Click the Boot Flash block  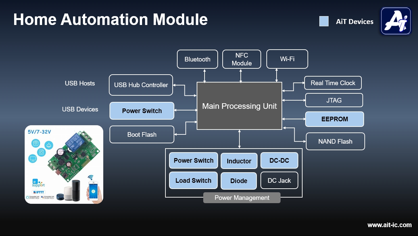tap(142, 134)
